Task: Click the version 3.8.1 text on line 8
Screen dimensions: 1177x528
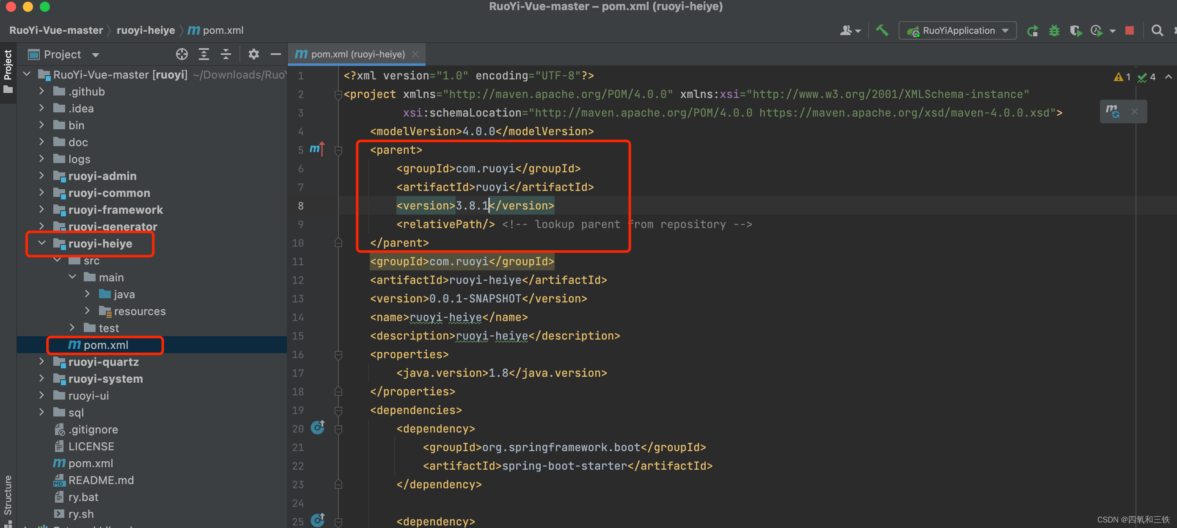Action: (x=473, y=206)
